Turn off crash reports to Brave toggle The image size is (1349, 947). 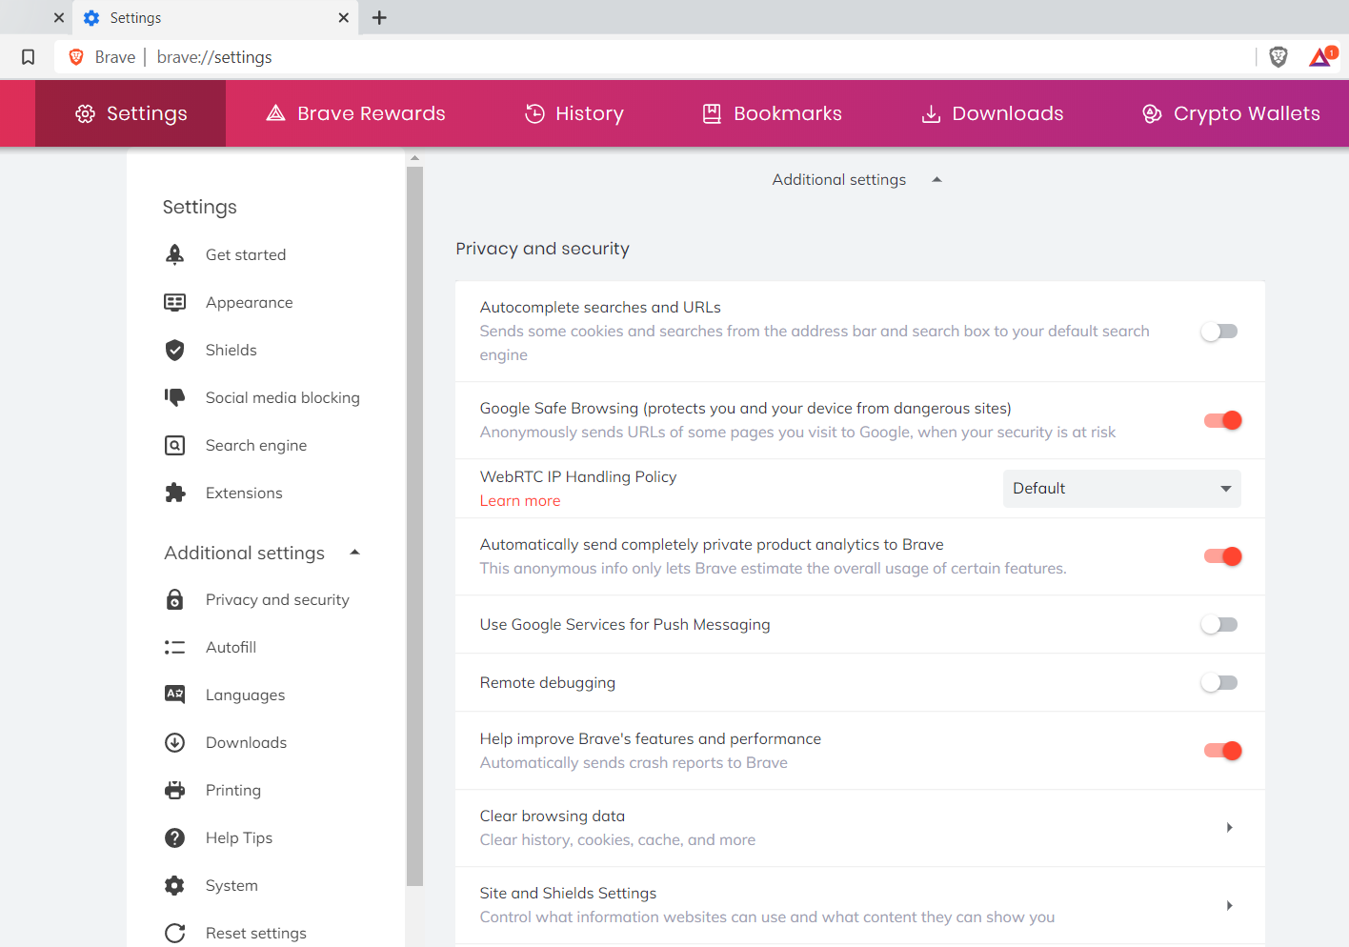pyautogui.click(x=1222, y=751)
